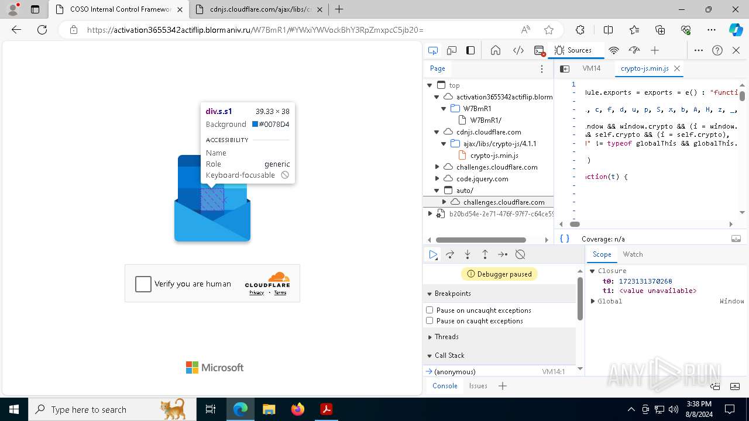Screen dimensions: 749x421
Task: Step into next function call
Action: pyautogui.click(x=468, y=254)
